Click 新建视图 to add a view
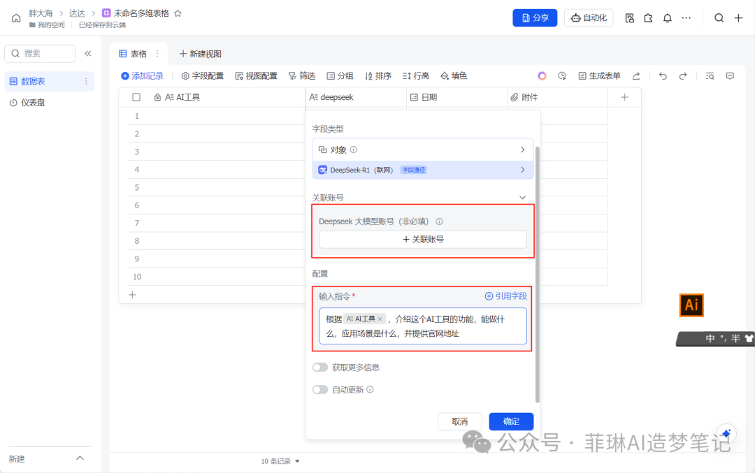755x473 pixels. (x=201, y=54)
